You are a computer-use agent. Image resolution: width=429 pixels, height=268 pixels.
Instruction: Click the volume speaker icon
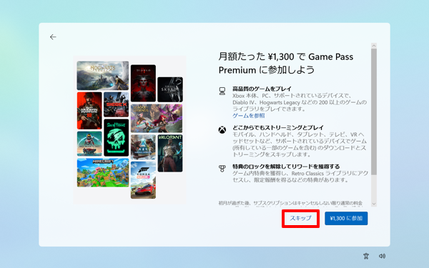[x=382, y=256]
